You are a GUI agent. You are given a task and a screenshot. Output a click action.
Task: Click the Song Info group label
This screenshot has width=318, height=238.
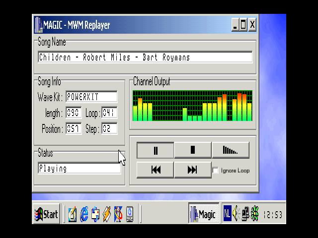pyautogui.click(x=49, y=82)
